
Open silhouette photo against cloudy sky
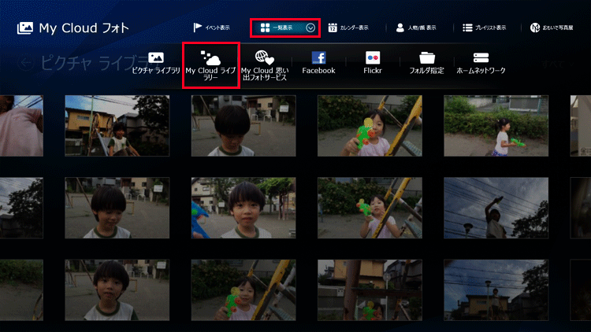pyautogui.click(x=496, y=208)
